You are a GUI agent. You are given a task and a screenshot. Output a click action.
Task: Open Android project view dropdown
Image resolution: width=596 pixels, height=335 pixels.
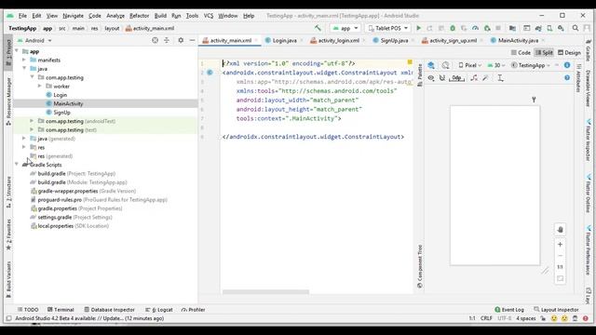pyautogui.click(x=34, y=40)
